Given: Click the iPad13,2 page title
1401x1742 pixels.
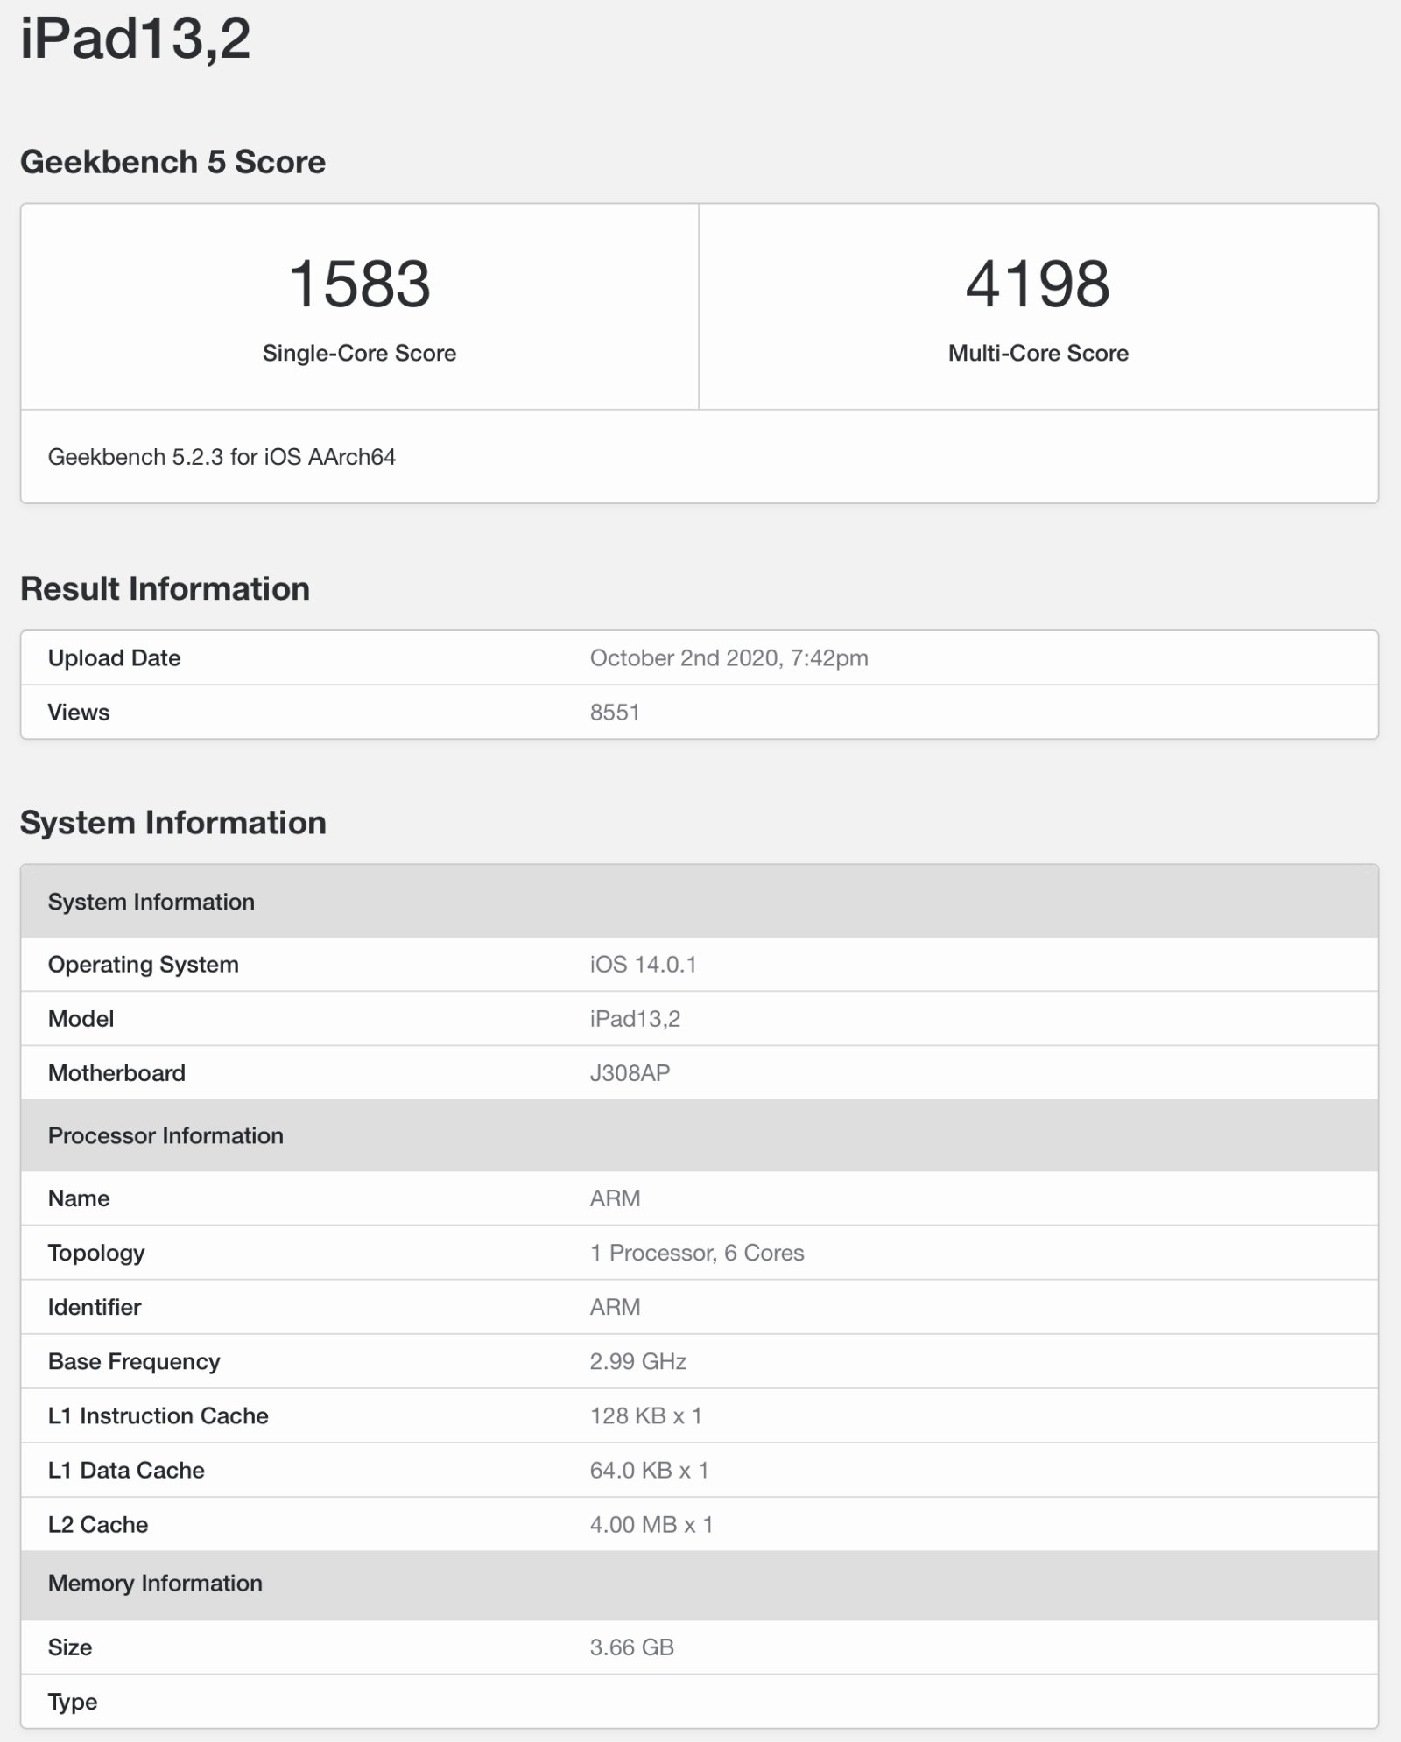Looking at the screenshot, I should [136, 40].
